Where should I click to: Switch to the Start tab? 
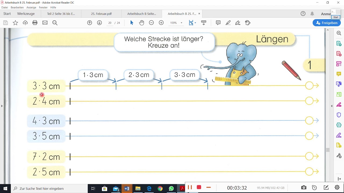7,14
